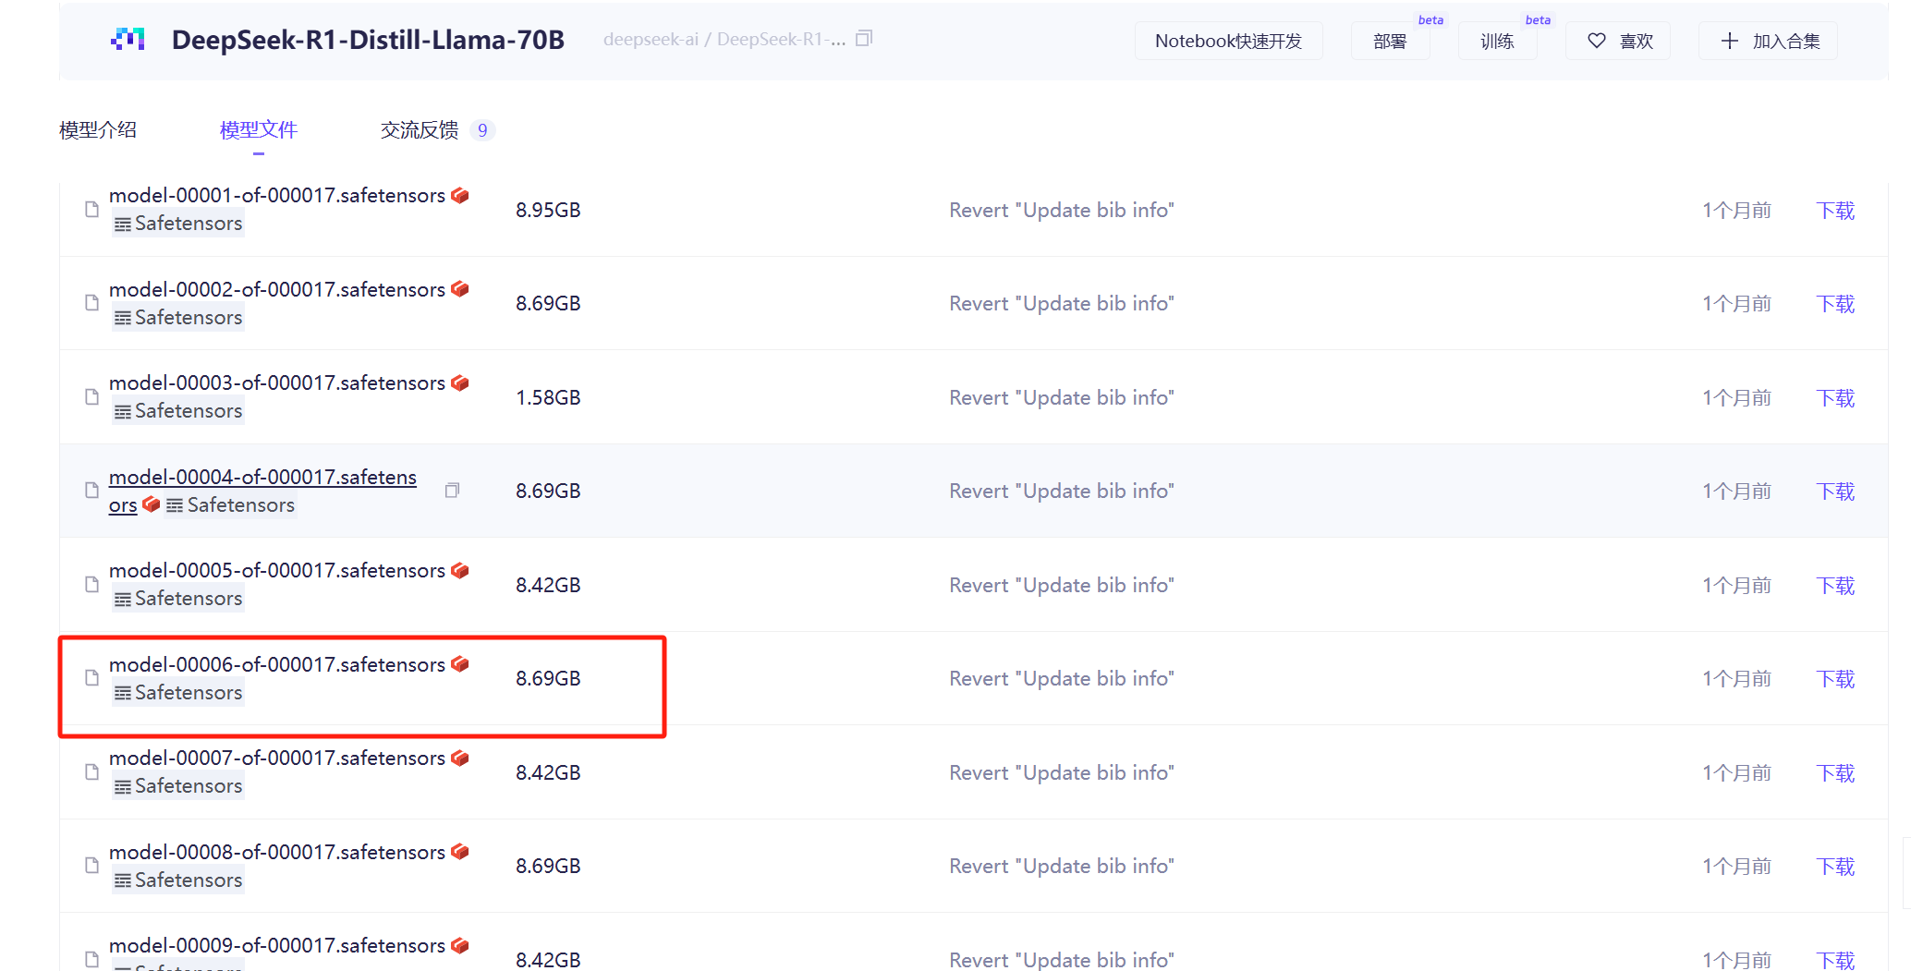Screen dimensions: 1911x971
Task: Click the file icon for model-00006-of-000017
Action: (91, 678)
